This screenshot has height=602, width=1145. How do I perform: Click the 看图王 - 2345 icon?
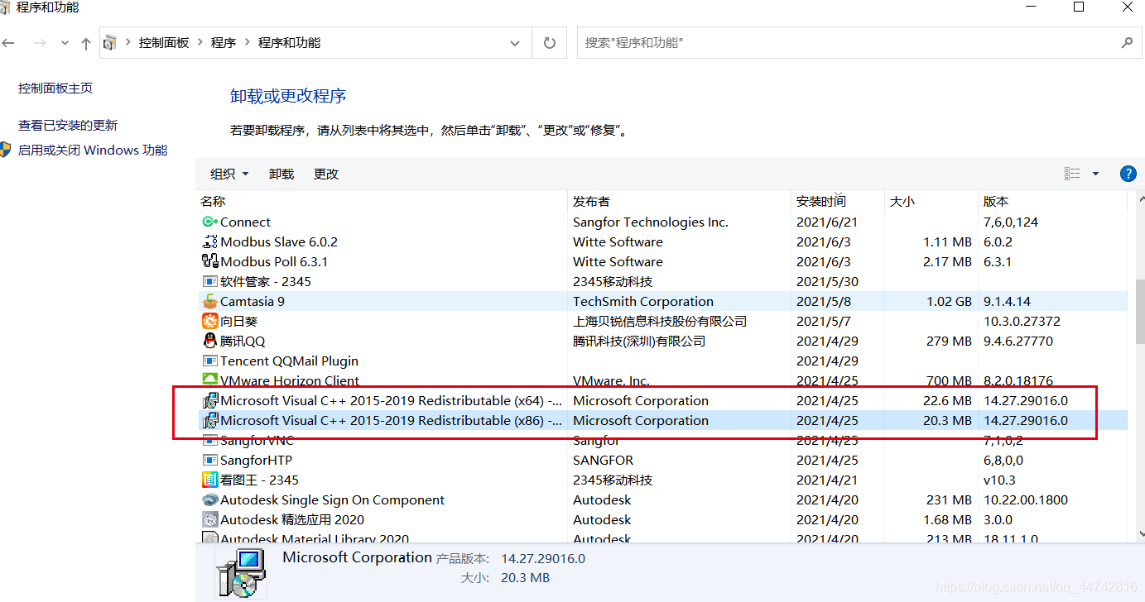coord(209,480)
